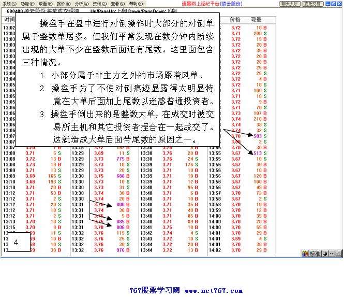This screenshot has height=297, width=344.
Task: Click the IME logo icon in language bar
Action: click(305, 254)
